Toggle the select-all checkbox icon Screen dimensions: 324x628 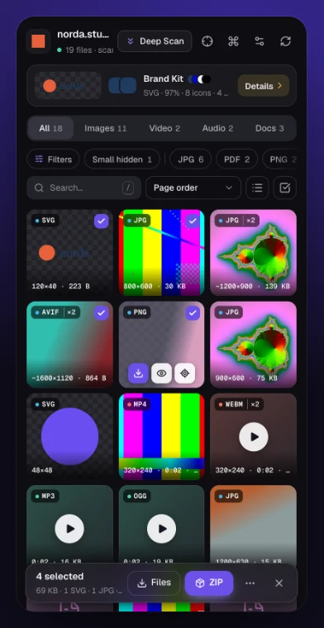(285, 188)
